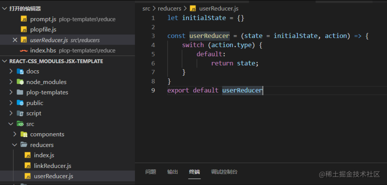Click the JS icon beside plopfile.js
The width and height of the screenshot is (387, 185).
coord(24,30)
